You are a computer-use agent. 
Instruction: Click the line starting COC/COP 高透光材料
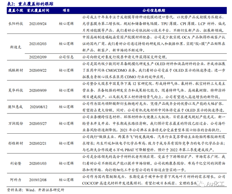point(140,183)
